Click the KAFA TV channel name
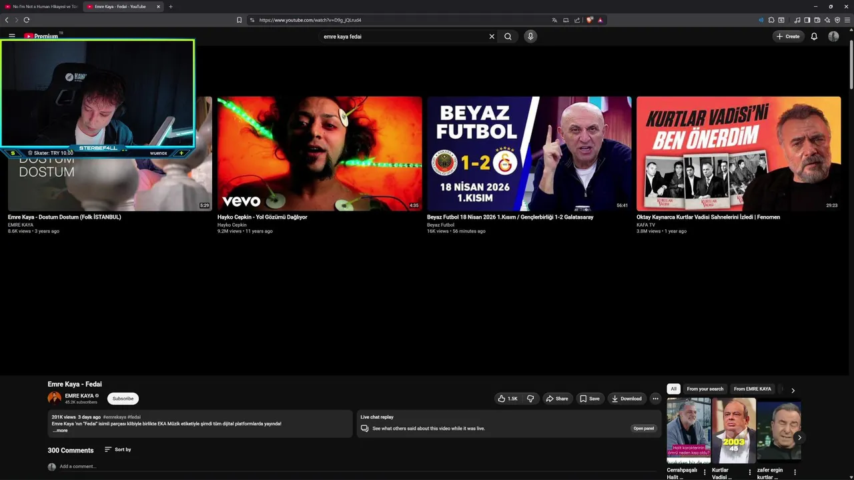This screenshot has width=854, height=480. pos(646,225)
